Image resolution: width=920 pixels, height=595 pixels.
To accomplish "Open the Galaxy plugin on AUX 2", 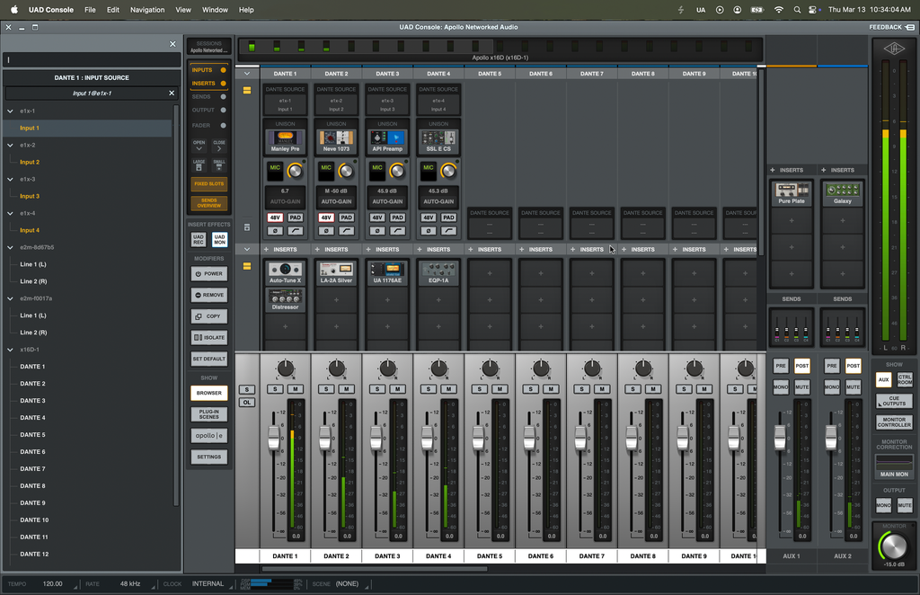I will [x=843, y=193].
